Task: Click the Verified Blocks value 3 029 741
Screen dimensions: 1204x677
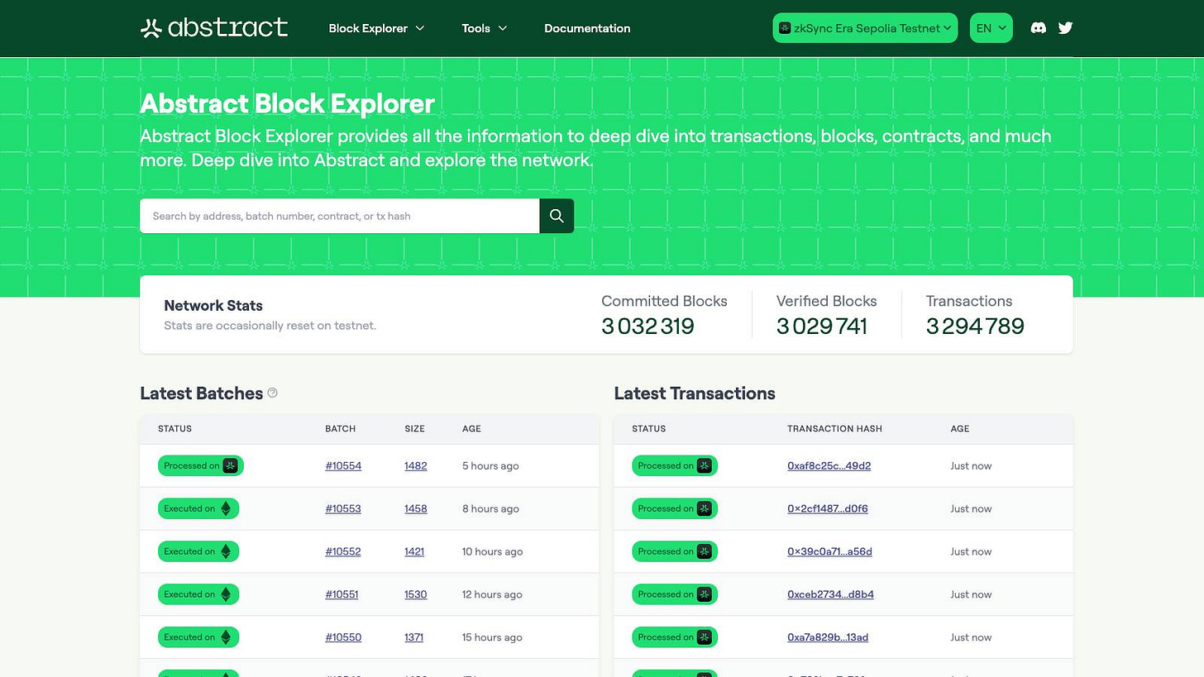Action: pyautogui.click(x=821, y=327)
